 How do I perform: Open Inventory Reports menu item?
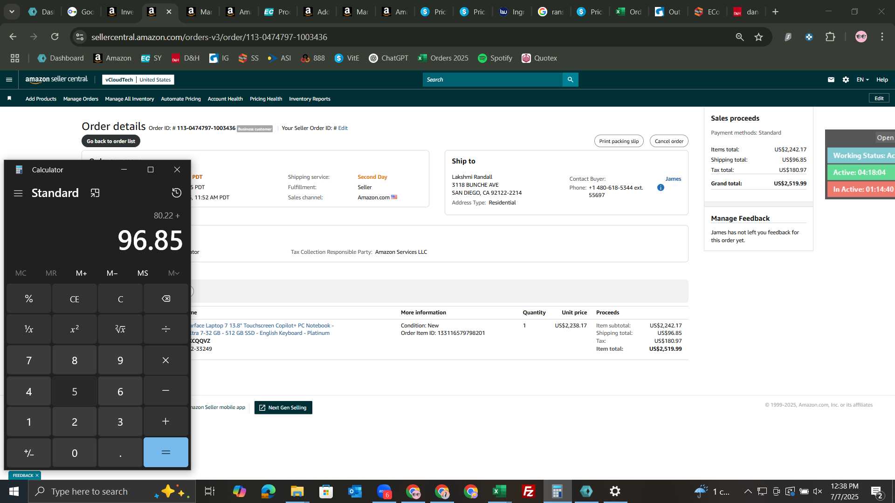point(310,99)
